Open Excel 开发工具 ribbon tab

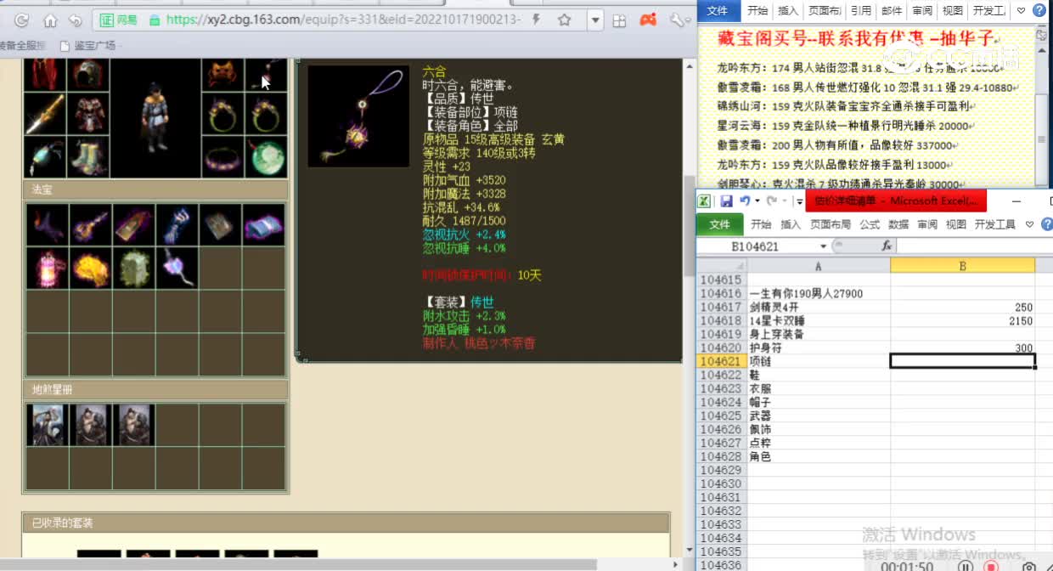point(995,224)
